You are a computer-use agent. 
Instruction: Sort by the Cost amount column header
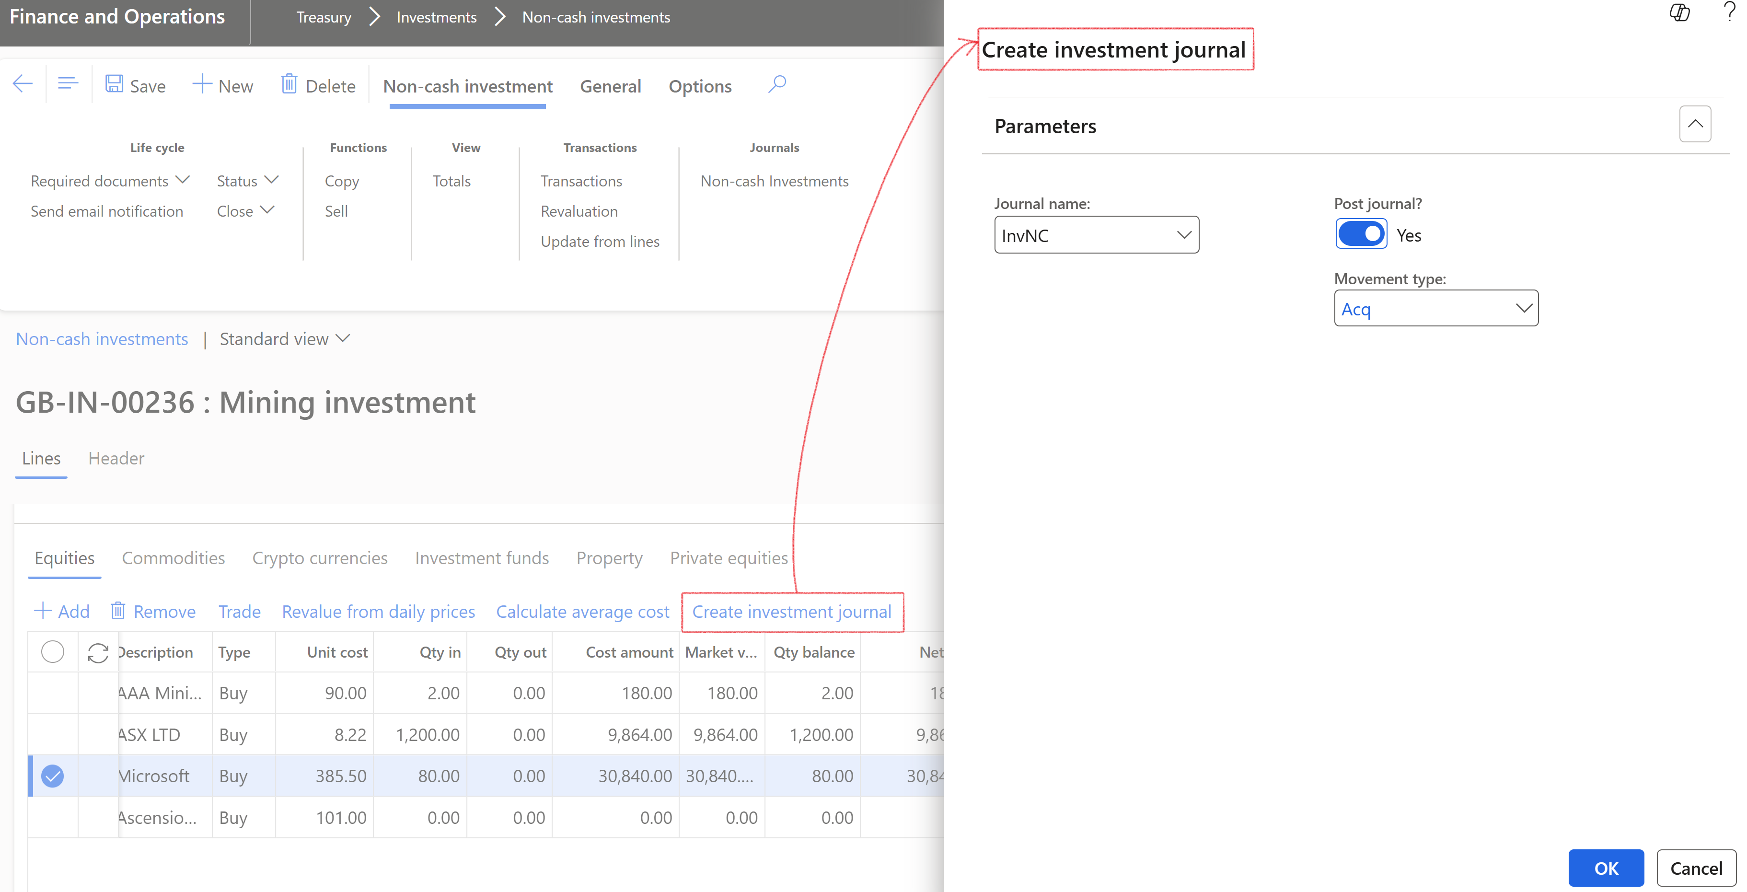[629, 652]
